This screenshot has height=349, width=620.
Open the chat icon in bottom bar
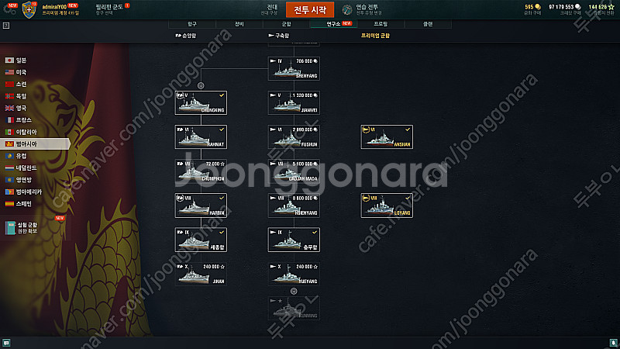point(6,343)
